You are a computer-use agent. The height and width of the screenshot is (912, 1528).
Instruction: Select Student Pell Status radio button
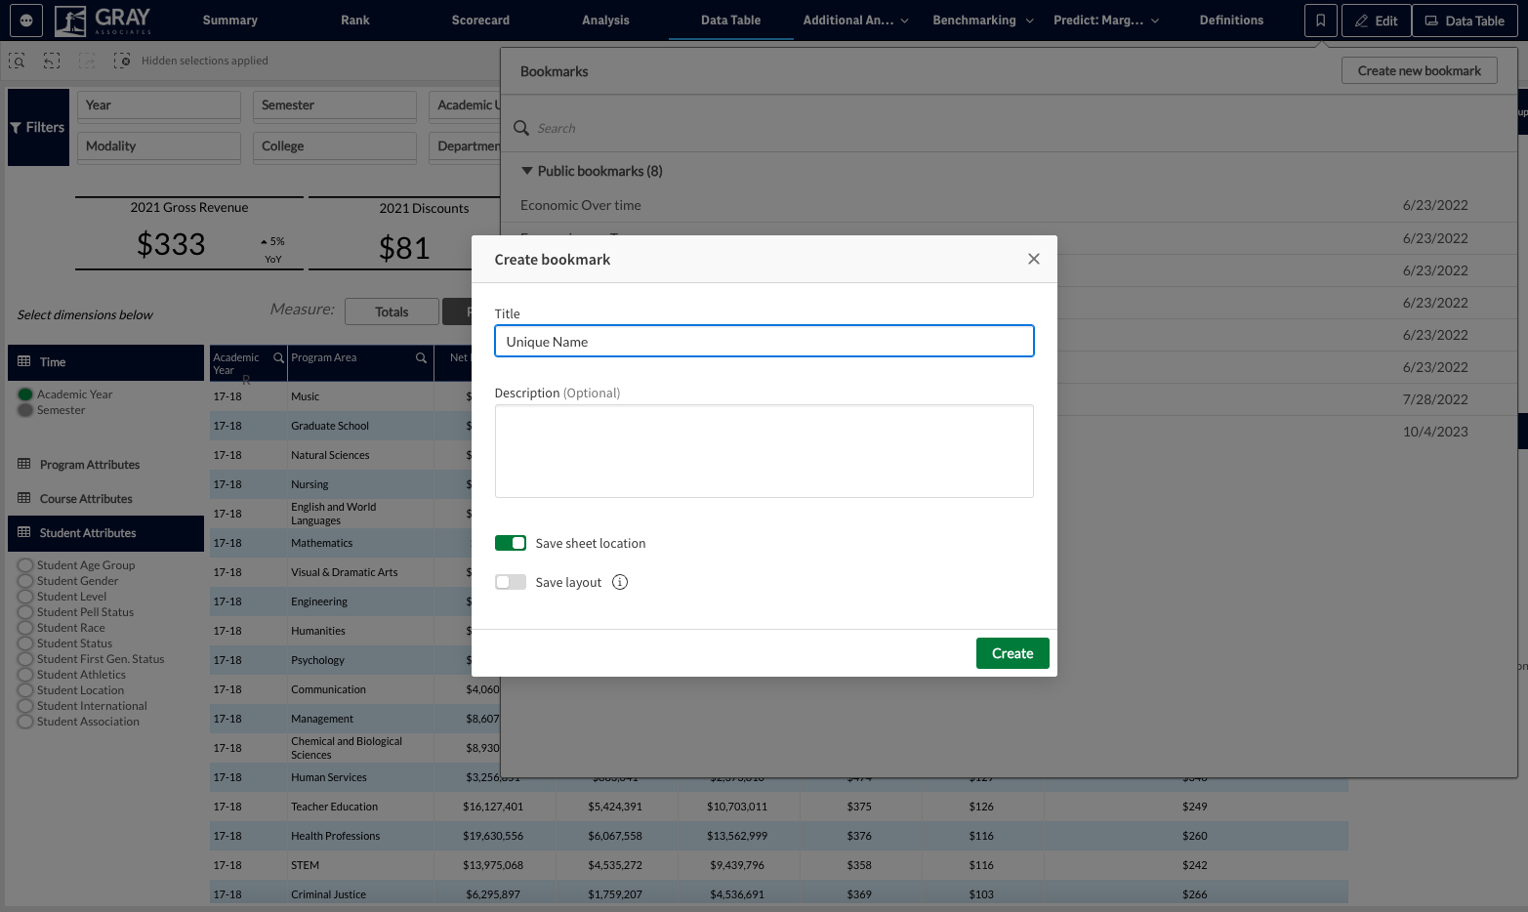click(x=25, y=612)
